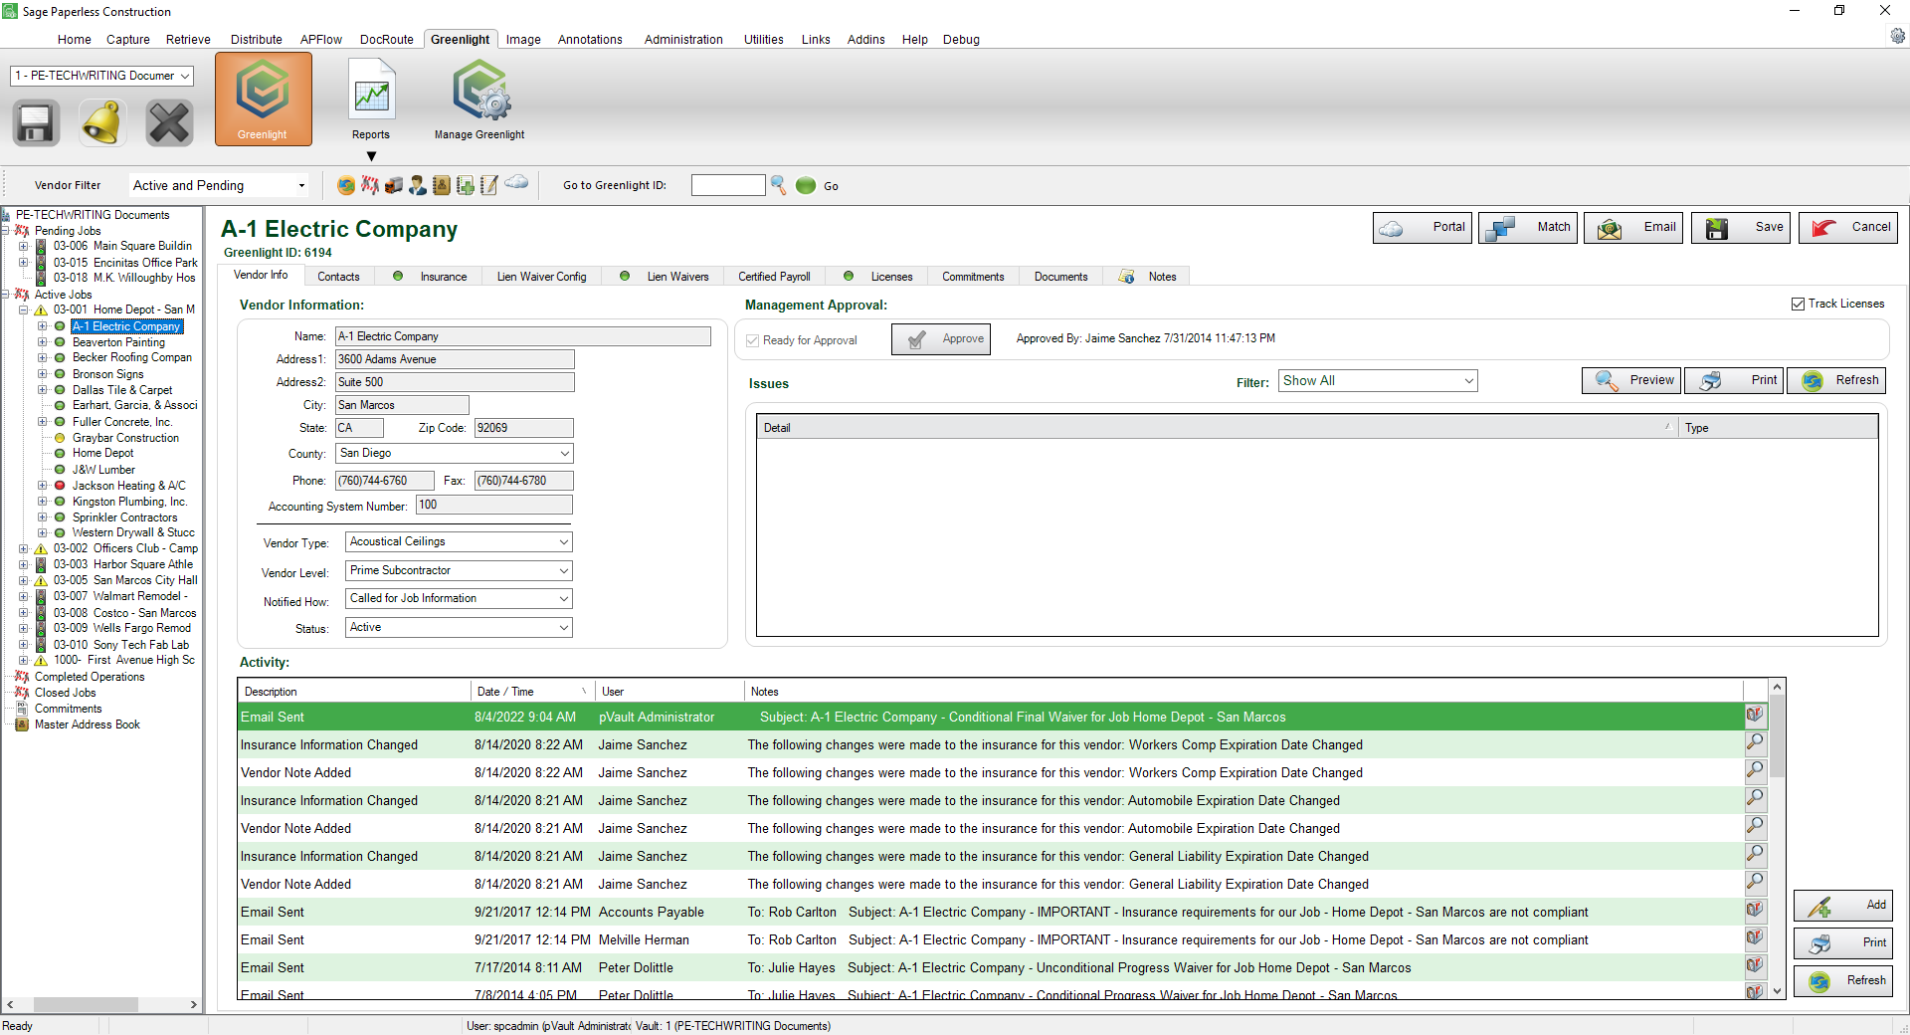This screenshot has width=1910, height=1035.
Task: Click the truck vendor toolbar icon
Action: (x=394, y=185)
